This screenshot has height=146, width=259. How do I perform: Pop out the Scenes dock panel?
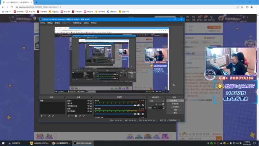[64, 97]
